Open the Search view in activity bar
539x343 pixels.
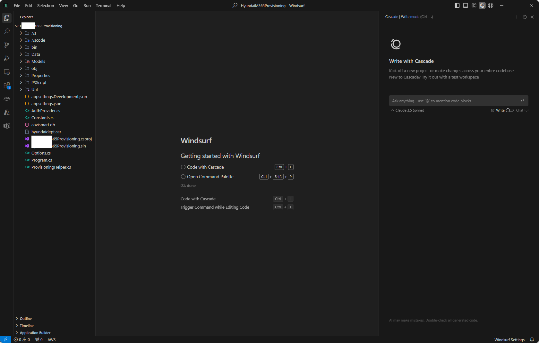pos(7,31)
